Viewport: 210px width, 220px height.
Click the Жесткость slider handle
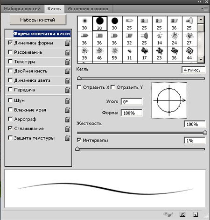[x=205, y=132]
